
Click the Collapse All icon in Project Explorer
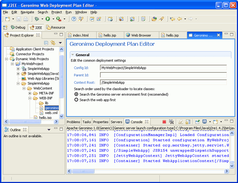click(46, 43)
